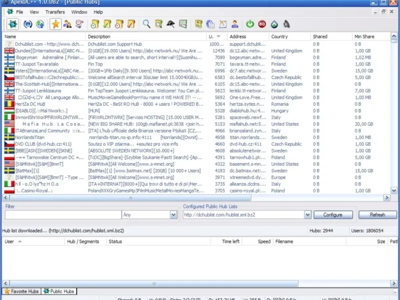Viewport: 400px width, 300px height.
Task: Open the Transfers menu
Action: click(55, 12)
